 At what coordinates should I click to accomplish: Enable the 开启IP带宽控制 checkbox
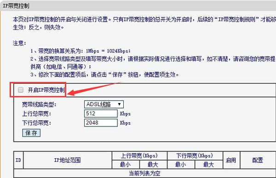click(x=21, y=90)
